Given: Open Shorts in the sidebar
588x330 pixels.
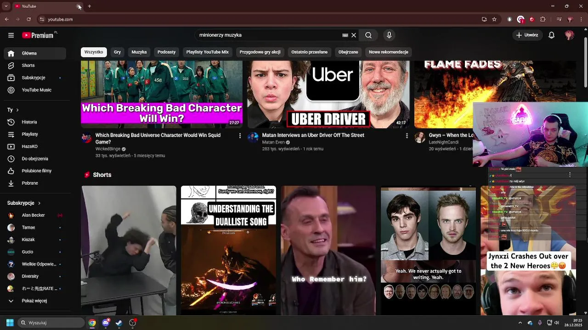Looking at the screenshot, I should tap(35, 66).
